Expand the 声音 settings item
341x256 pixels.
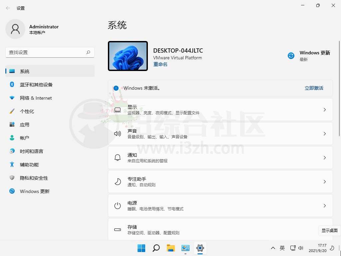point(220,134)
